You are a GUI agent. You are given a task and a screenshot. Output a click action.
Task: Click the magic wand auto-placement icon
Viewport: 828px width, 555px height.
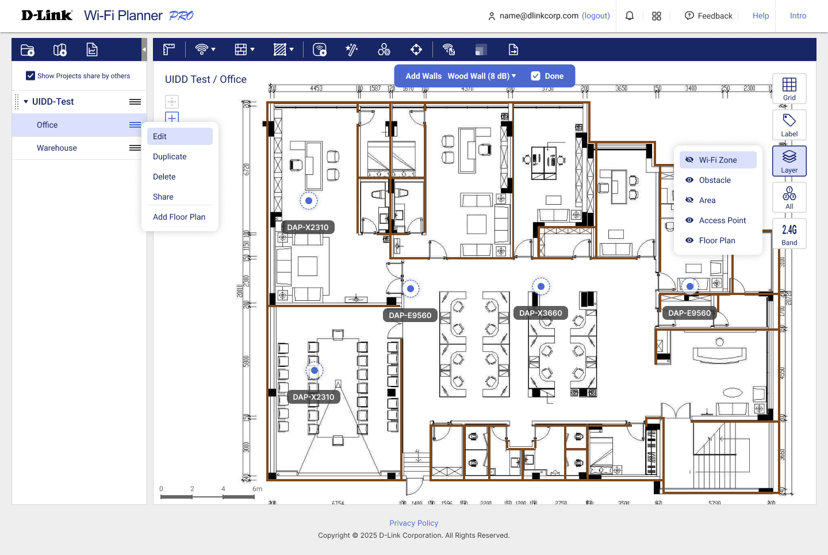pyautogui.click(x=351, y=50)
